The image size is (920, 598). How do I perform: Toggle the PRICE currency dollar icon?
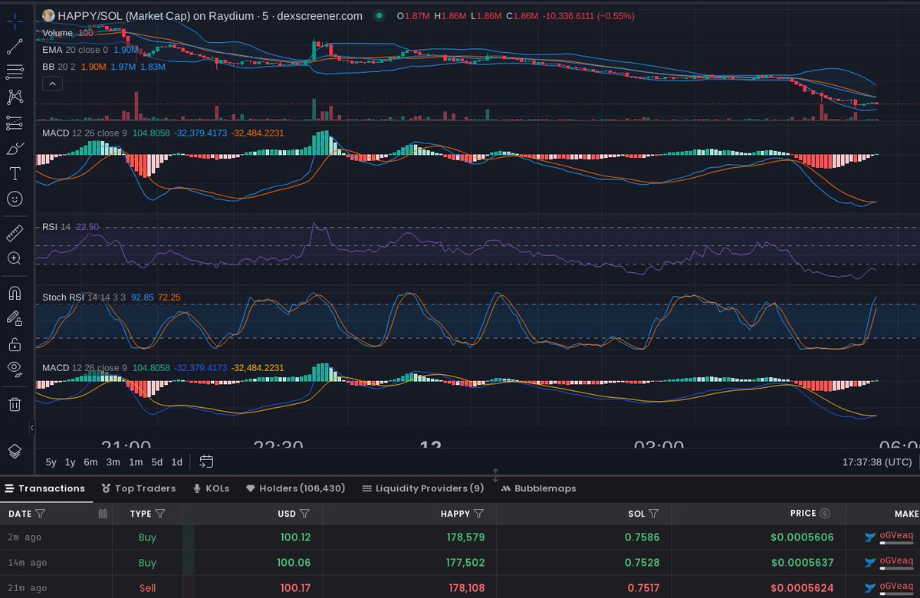pos(825,514)
